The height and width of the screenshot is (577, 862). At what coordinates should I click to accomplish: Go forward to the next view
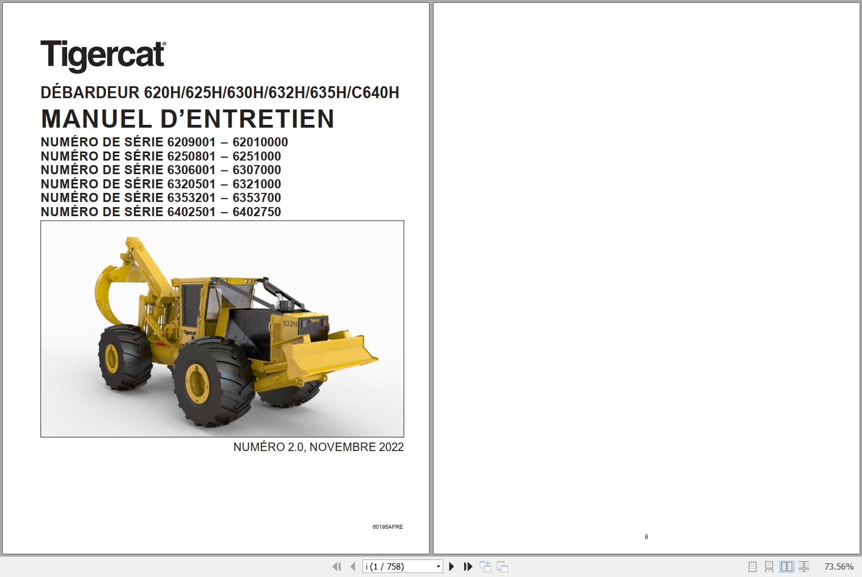pos(502,566)
